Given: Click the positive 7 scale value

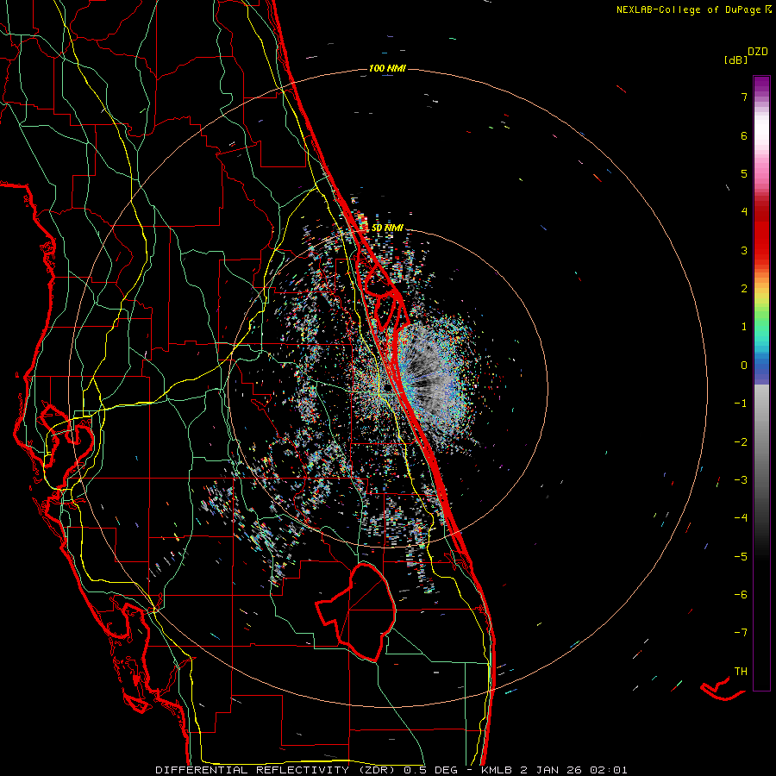Looking at the screenshot, I should (x=744, y=97).
